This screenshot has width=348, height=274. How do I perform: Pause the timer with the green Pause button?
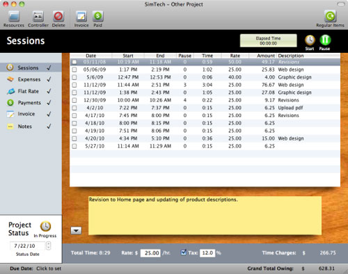(x=325, y=40)
